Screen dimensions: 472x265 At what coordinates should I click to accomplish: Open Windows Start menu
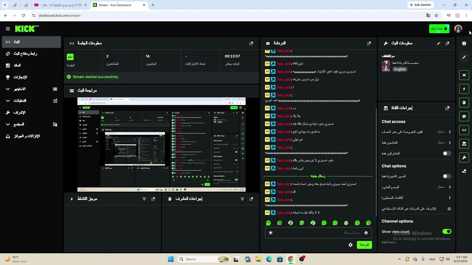[x=171, y=259]
